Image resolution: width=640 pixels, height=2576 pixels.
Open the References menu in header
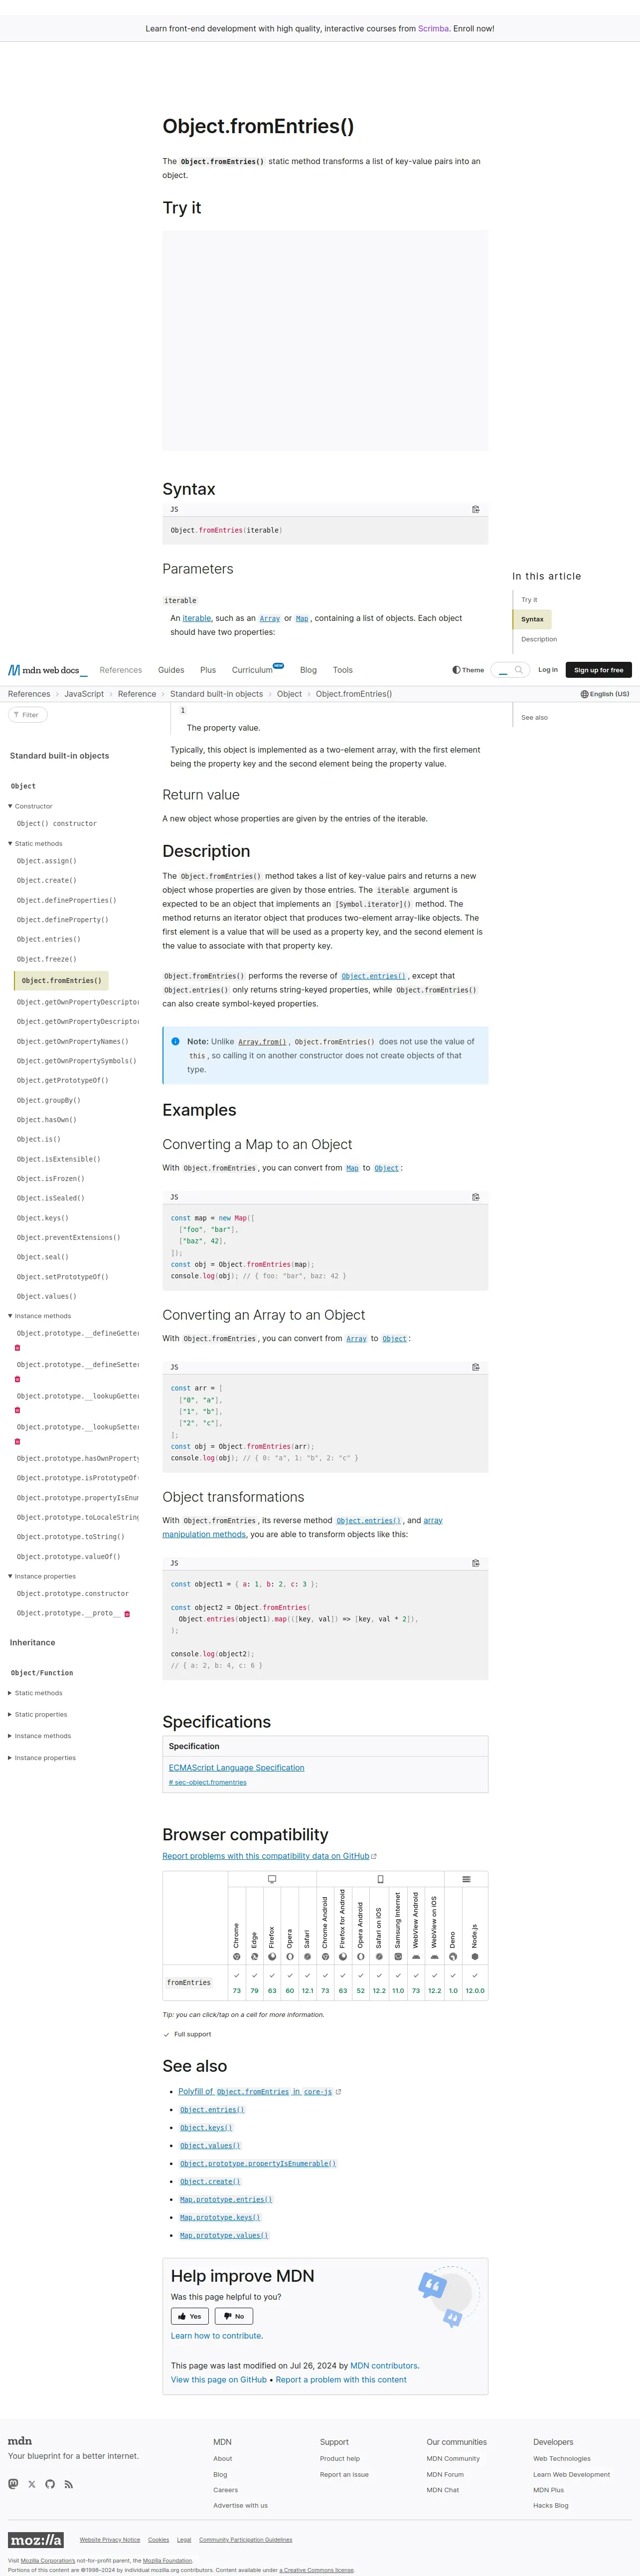click(x=121, y=670)
